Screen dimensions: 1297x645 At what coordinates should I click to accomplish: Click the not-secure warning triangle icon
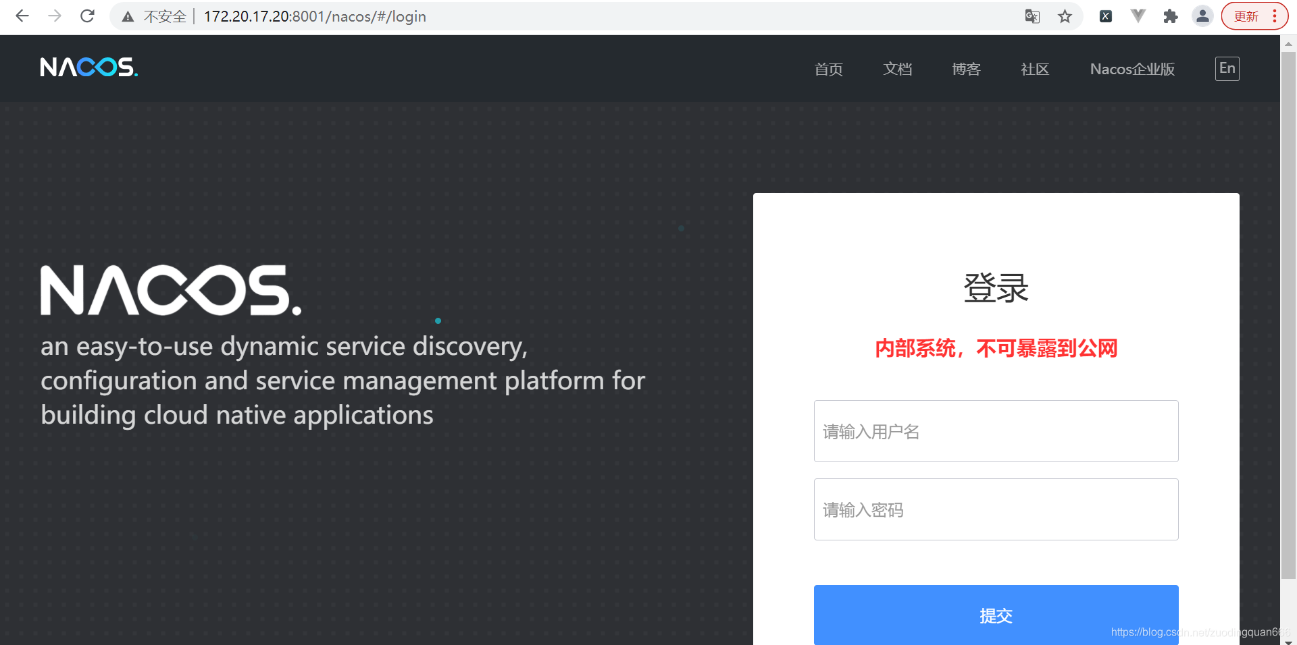click(x=128, y=17)
